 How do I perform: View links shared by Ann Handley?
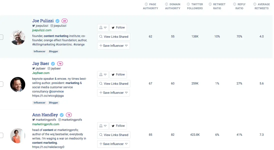114,135
